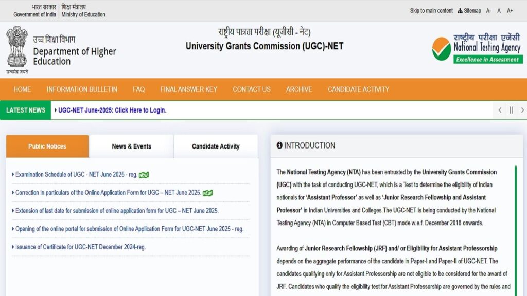The image size is (527, 296).
Task: Switch to the Candidate Activity tab
Action: coord(216,146)
